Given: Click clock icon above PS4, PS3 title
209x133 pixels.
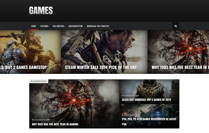Looking at the screenshot, I should (123, 115).
